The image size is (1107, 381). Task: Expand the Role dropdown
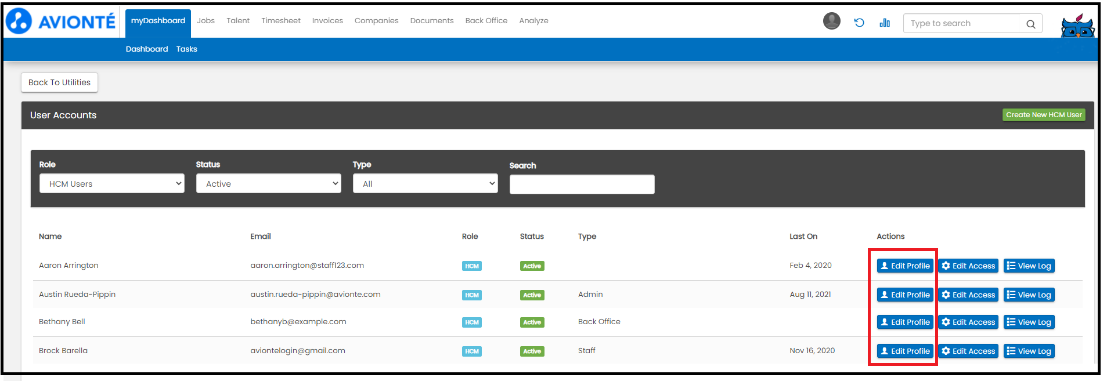pyautogui.click(x=112, y=184)
